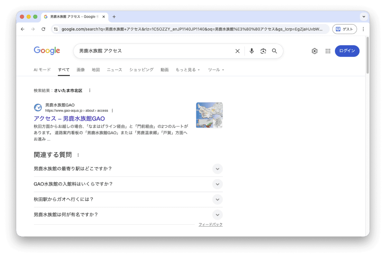This screenshot has height=258, width=386.
Task: Click the ログイン button
Action: click(347, 51)
